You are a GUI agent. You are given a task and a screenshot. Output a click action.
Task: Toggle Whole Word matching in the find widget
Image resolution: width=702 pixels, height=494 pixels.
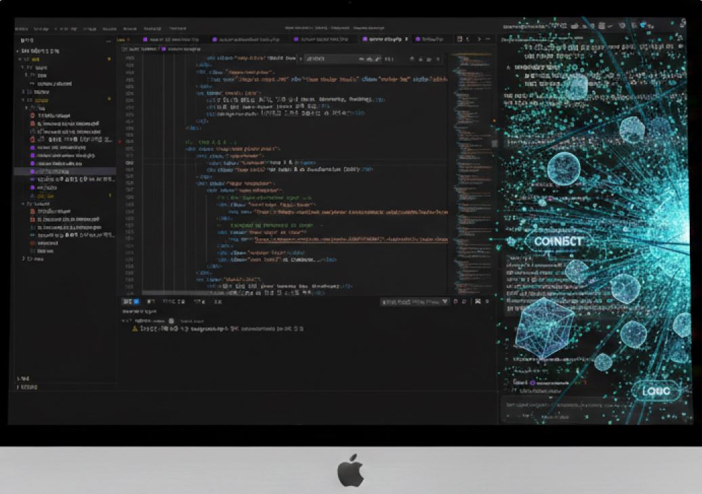point(368,60)
